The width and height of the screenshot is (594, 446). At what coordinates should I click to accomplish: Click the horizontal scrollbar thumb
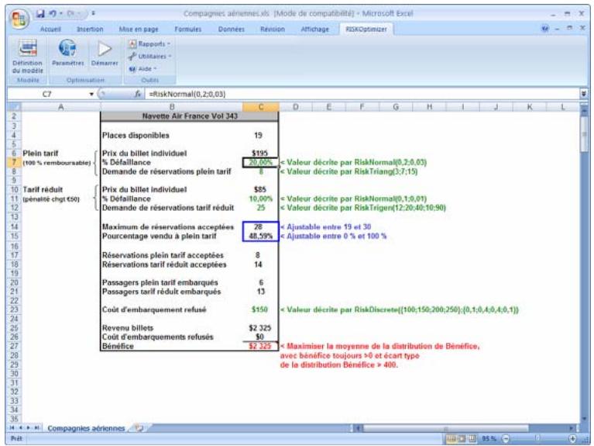pos(445,428)
